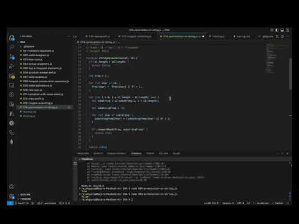The image size is (299, 224).
Task: Switch to the .gitignore editor tab
Action: [266, 37]
